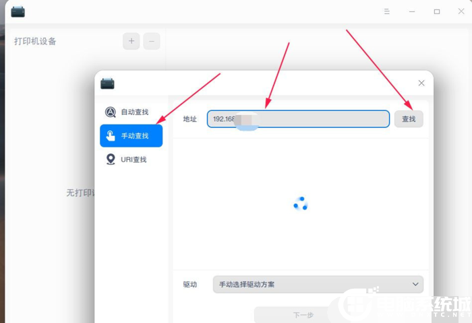The height and width of the screenshot is (323, 472).
Task: Click the add printer plus button
Action: (131, 41)
